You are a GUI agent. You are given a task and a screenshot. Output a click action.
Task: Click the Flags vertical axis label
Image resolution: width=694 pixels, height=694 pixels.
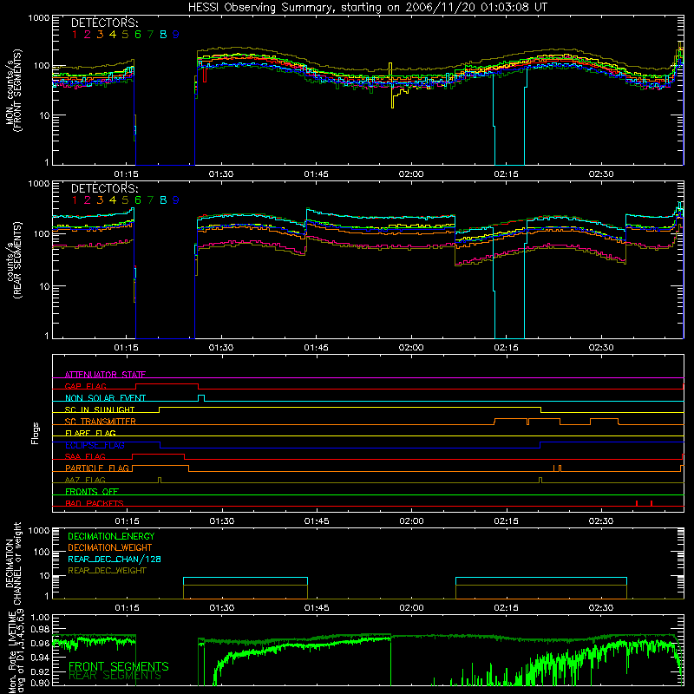(x=36, y=433)
